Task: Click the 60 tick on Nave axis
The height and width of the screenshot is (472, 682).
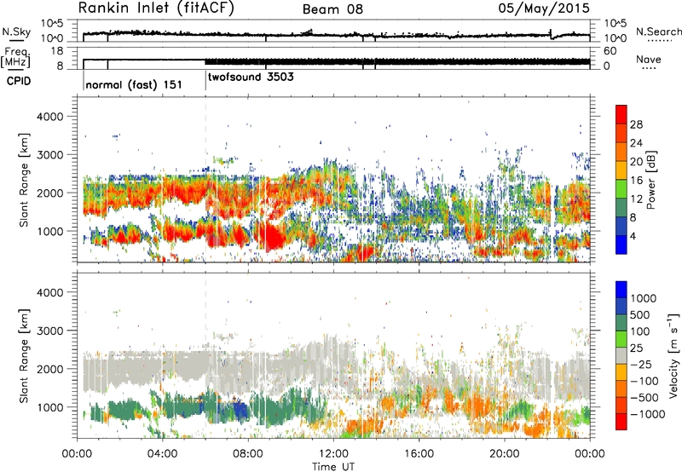Action: click(x=610, y=51)
